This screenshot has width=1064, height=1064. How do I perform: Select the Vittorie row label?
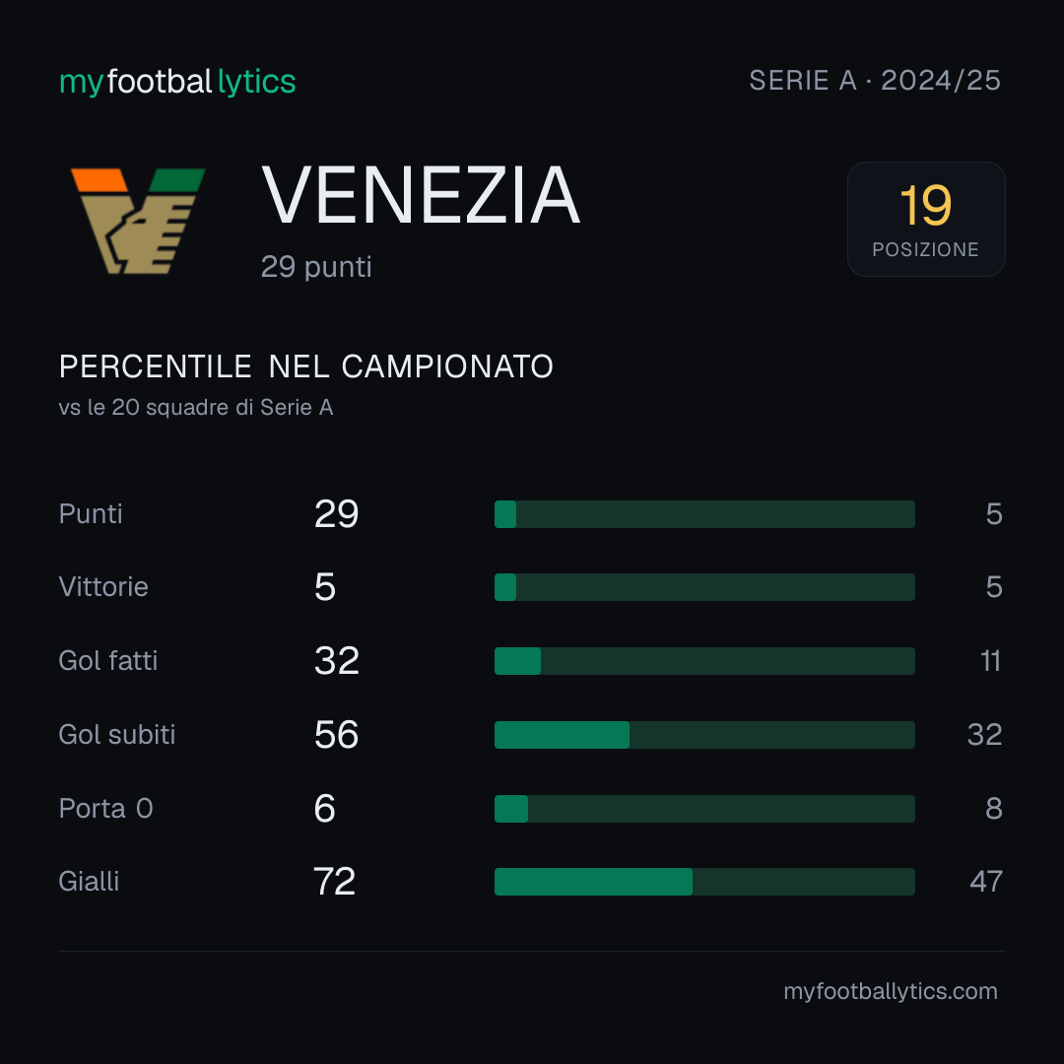click(103, 587)
